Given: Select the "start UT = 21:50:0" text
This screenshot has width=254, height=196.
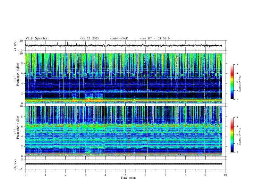Looking at the screenshot, I should coord(155,38).
